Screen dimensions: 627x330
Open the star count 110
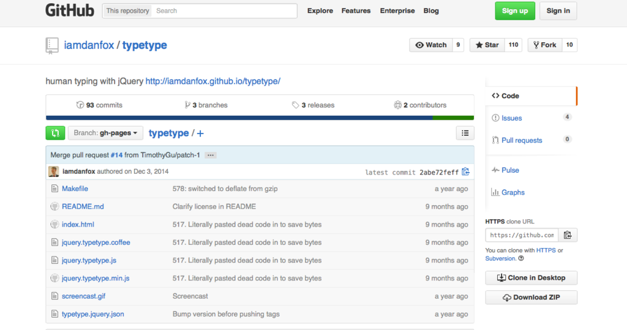514,45
